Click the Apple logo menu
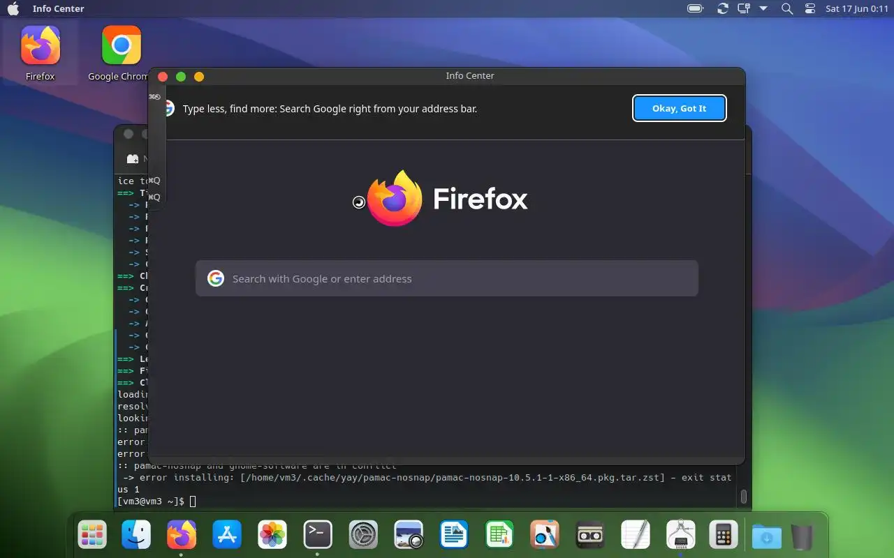 (x=13, y=8)
